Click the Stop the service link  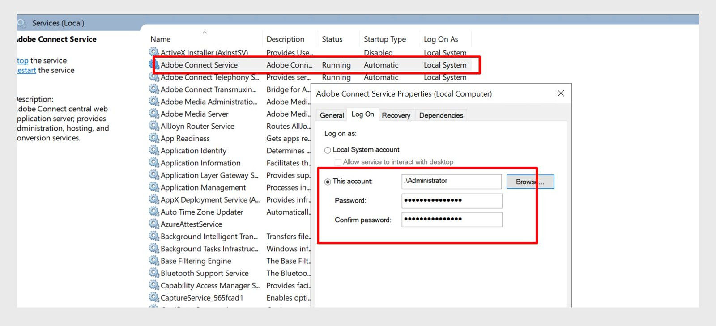22,60
